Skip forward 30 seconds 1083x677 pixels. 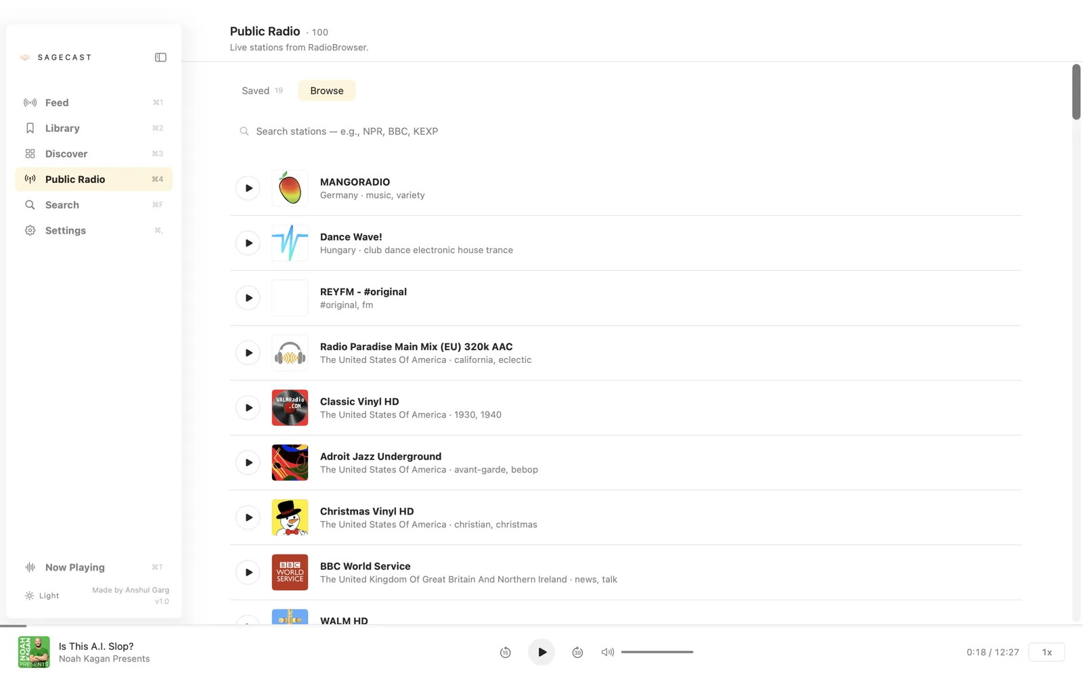(577, 652)
